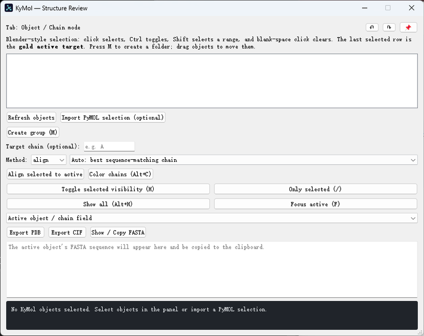The width and height of the screenshot is (424, 336).
Task: Click the Tab: Object / Chain mode label
Action: [x=43, y=28]
